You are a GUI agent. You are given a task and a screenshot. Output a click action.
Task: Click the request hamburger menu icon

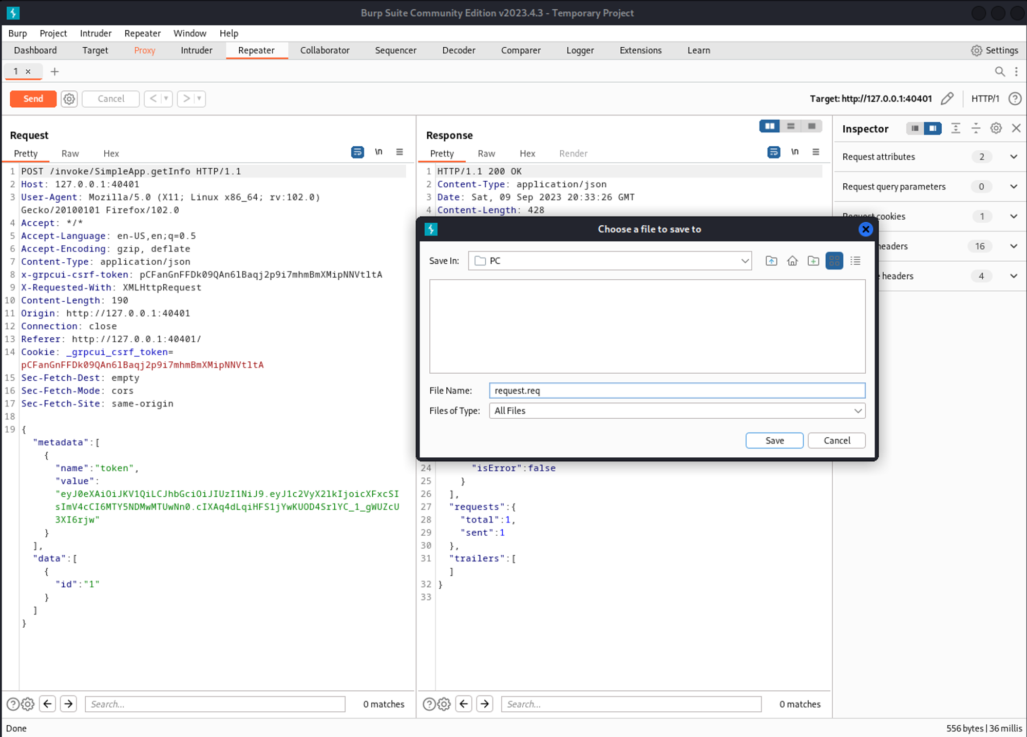point(400,152)
